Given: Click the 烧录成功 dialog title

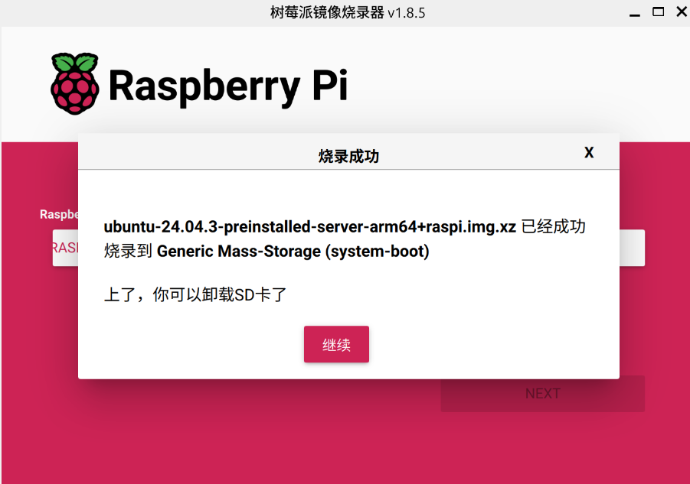Looking at the screenshot, I should pos(348,156).
